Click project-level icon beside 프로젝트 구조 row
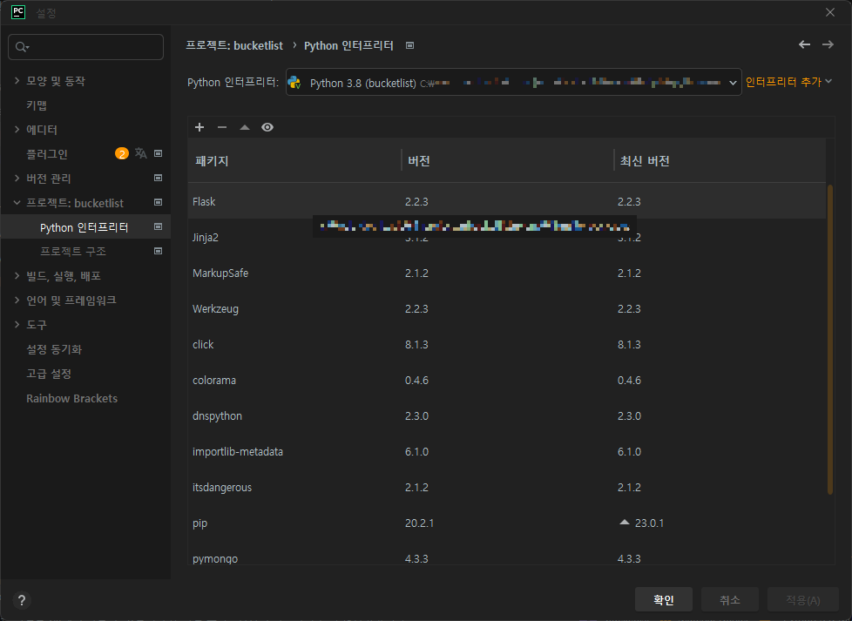Image resolution: width=852 pixels, height=621 pixels. [x=159, y=251]
